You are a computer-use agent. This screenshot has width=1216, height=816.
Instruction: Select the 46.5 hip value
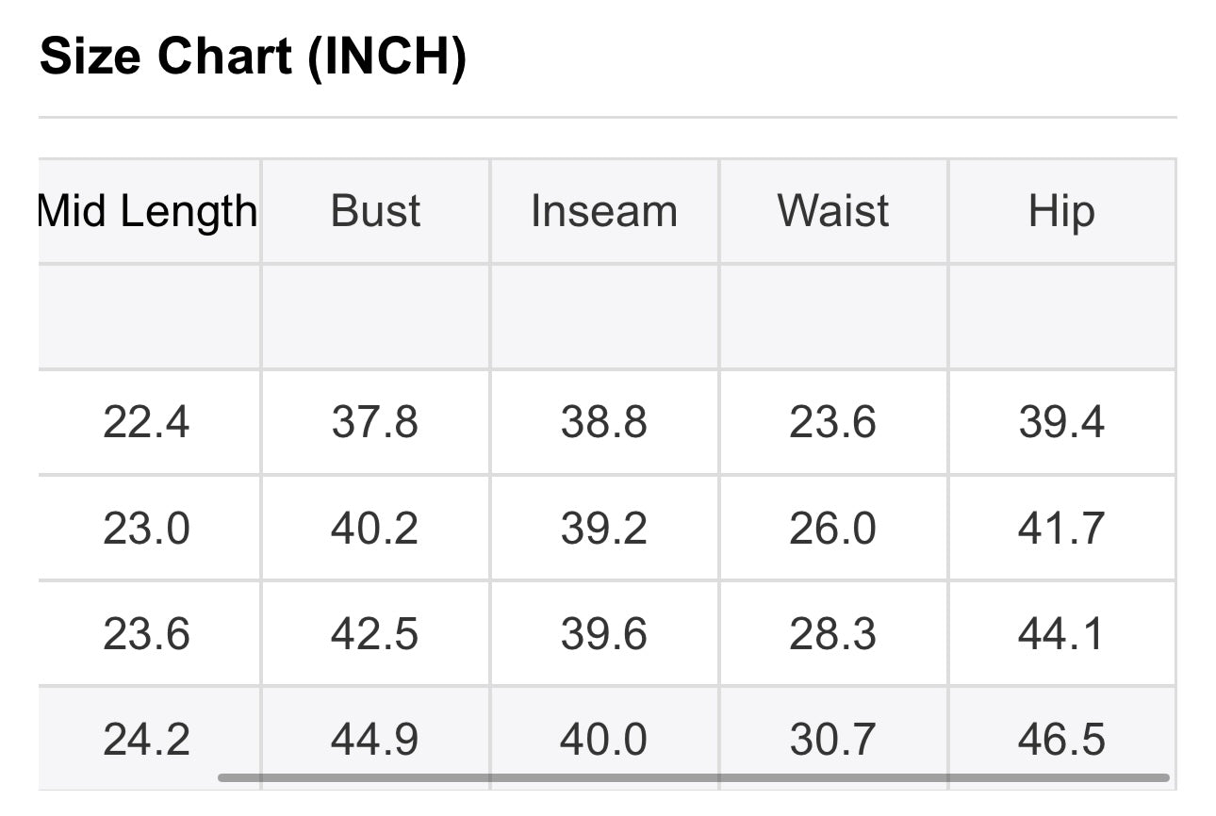1062,739
